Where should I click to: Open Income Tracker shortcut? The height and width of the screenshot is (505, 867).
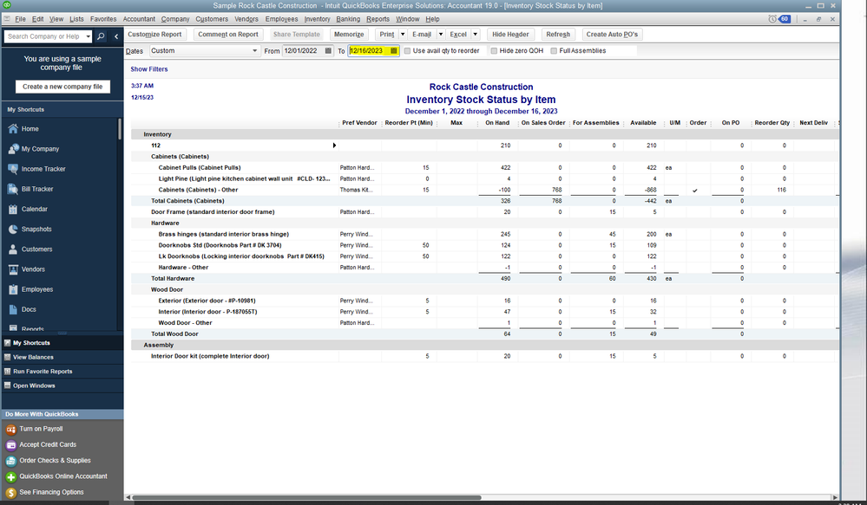(x=13, y=169)
